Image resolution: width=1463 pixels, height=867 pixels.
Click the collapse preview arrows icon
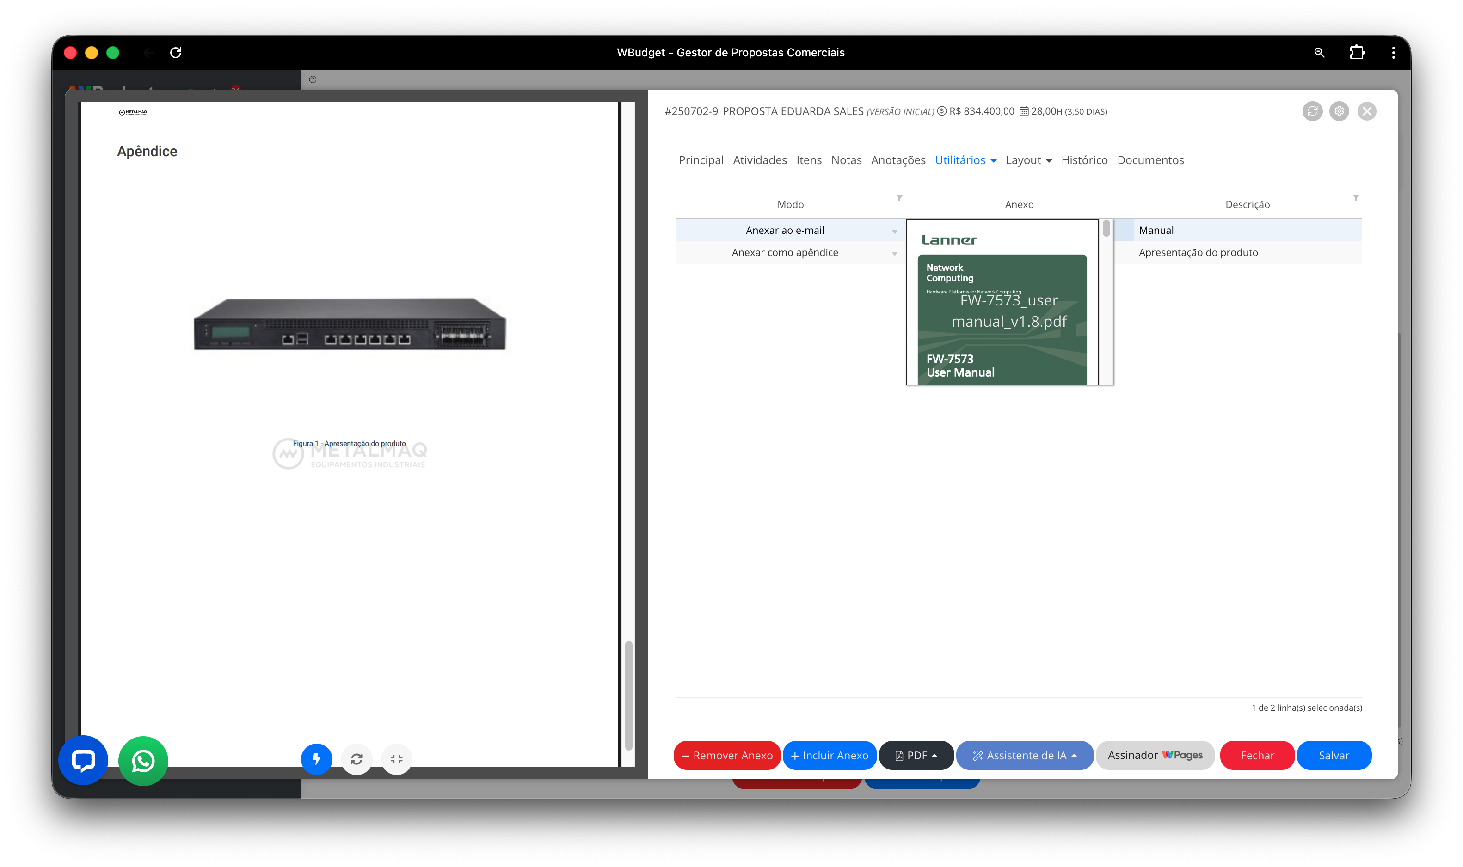coord(396,759)
